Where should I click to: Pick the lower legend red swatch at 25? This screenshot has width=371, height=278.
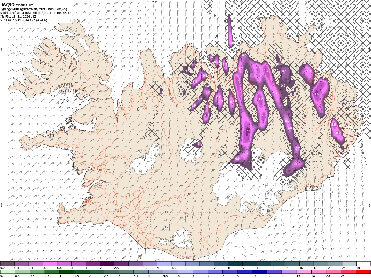(x=349, y=272)
